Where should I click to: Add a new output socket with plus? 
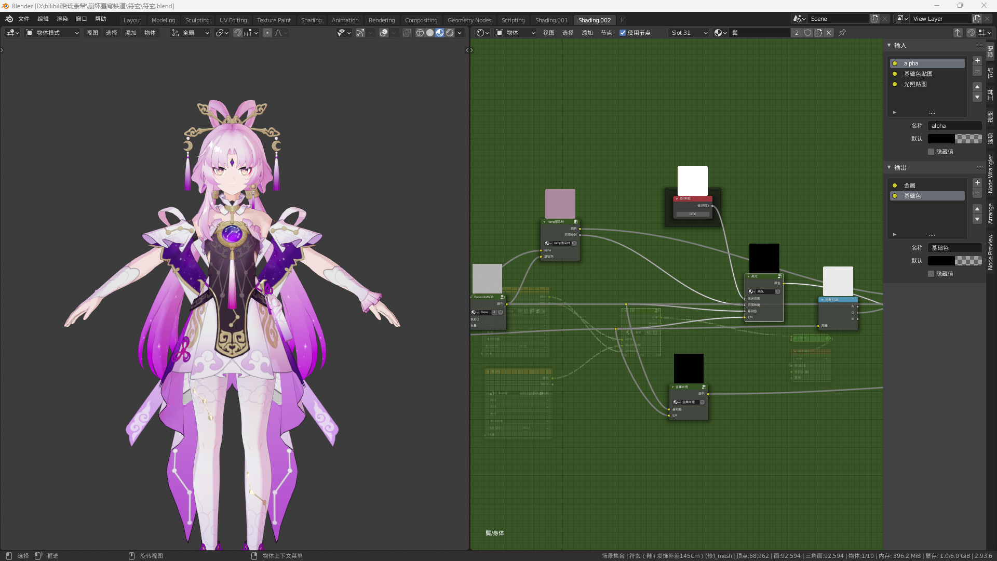click(x=977, y=183)
